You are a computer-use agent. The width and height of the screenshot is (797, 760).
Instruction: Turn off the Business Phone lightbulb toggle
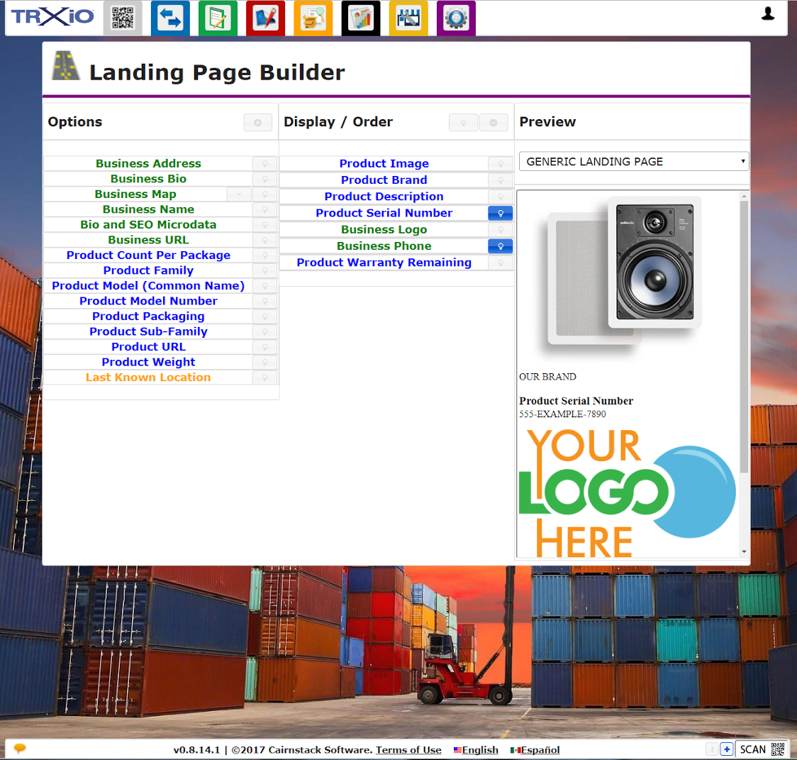(x=500, y=246)
